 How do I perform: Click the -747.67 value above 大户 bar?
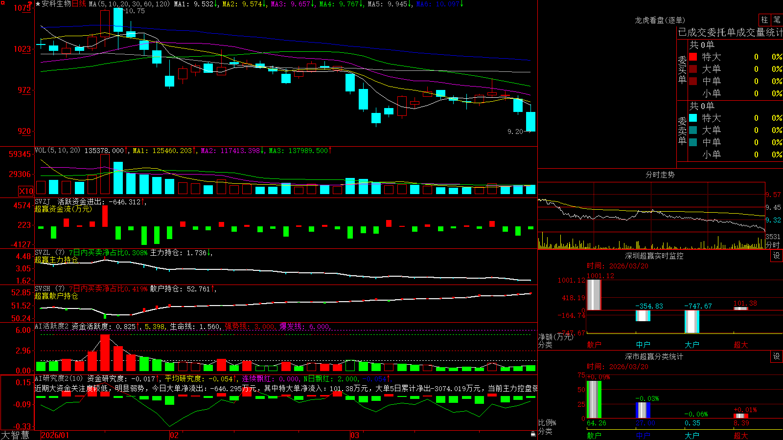pos(698,306)
